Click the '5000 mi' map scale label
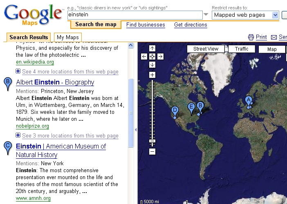This screenshot has height=204, width=287. point(151,202)
